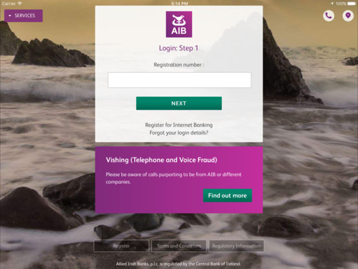
Task: Click Find out more button
Action: (228, 196)
